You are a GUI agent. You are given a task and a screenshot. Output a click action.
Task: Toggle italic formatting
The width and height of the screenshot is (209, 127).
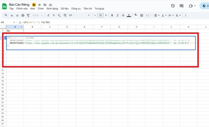118,15
